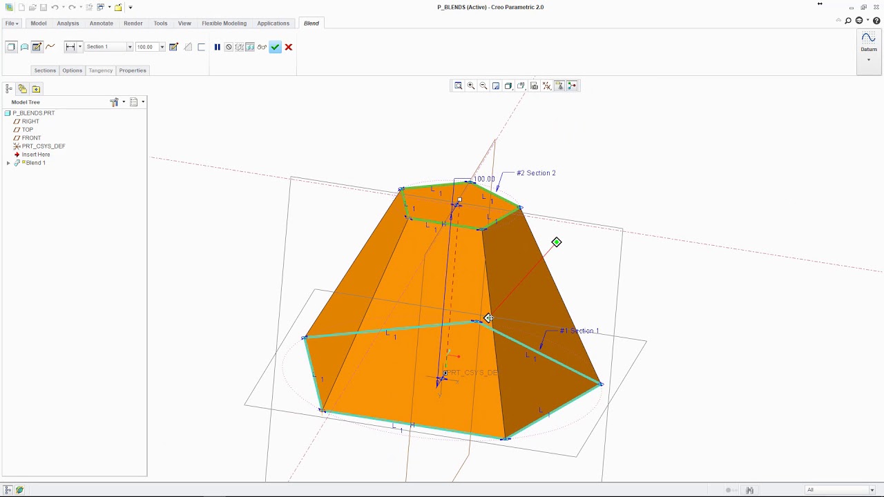
Task: Click the glasses feature preview icon
Action: point(262,47)
